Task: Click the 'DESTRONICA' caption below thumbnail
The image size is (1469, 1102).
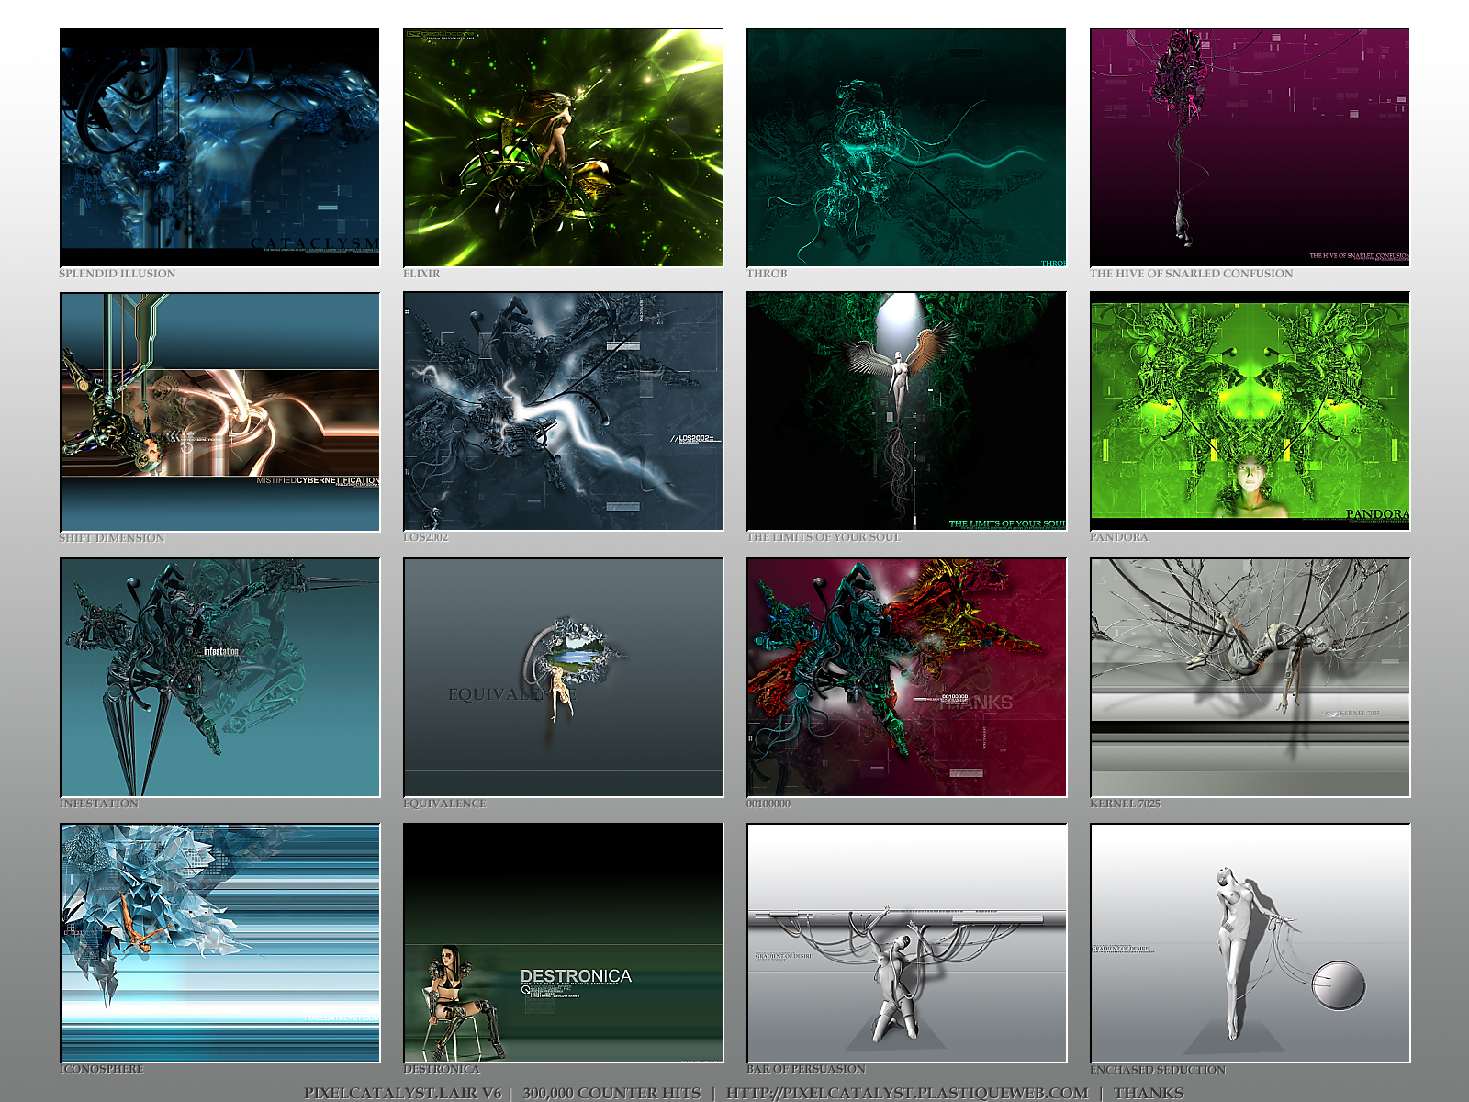Action: [442, 1069]
